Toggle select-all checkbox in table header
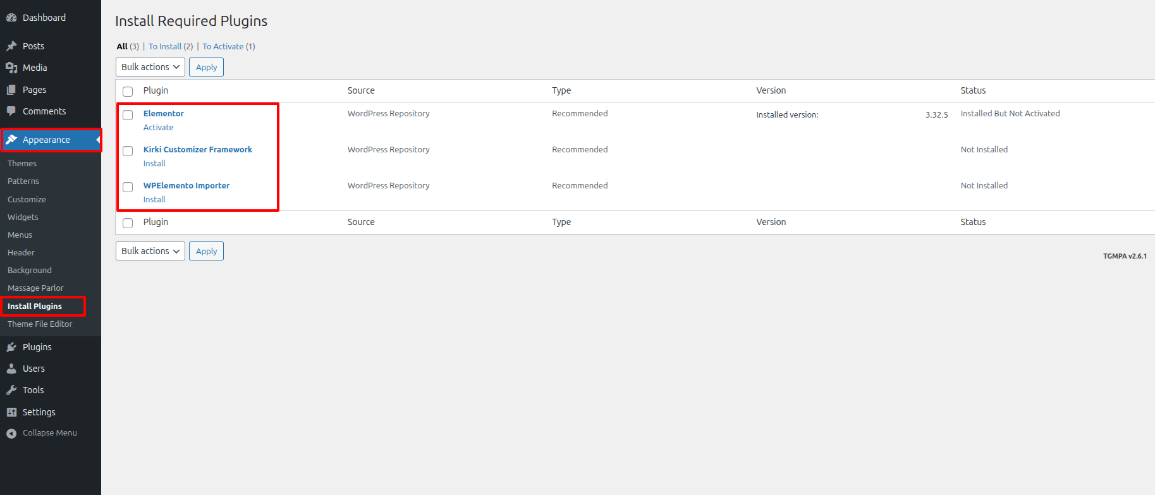This screenshot has height=495, width=1155. 128,92
